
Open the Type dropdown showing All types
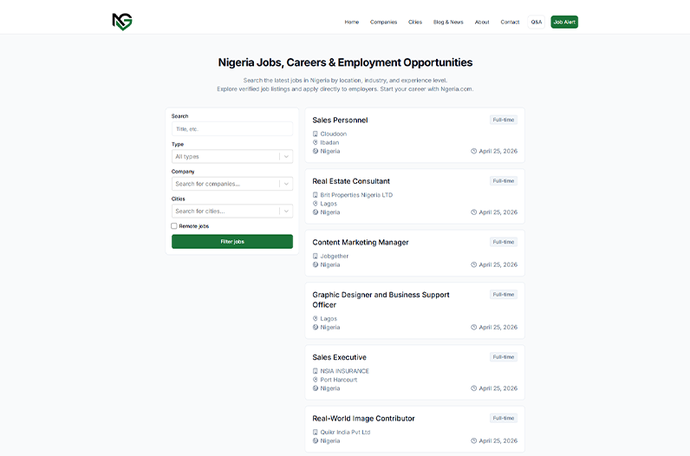[x=231, y=157]
